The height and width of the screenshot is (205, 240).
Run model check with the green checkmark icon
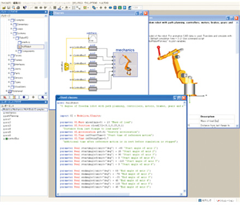coord(85,8)
